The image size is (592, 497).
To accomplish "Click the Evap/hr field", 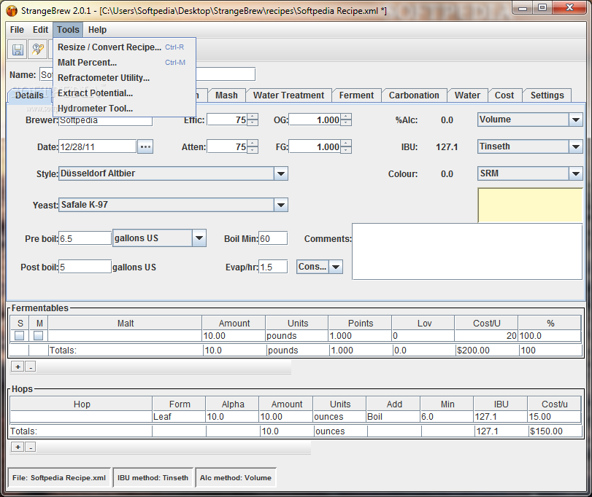I will pyautogui.click(x=273, y=267).
